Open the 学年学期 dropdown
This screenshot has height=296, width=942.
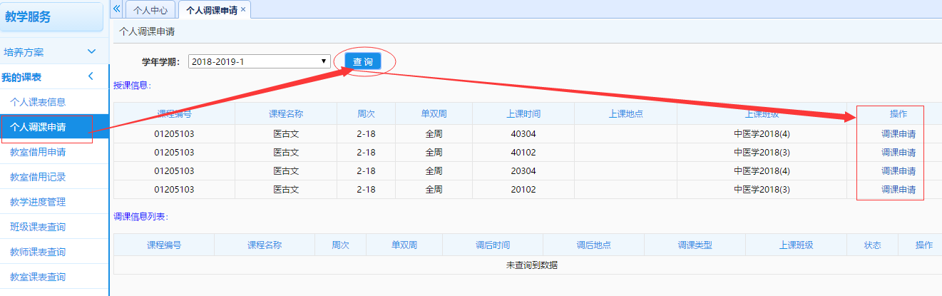pos(259,62)
